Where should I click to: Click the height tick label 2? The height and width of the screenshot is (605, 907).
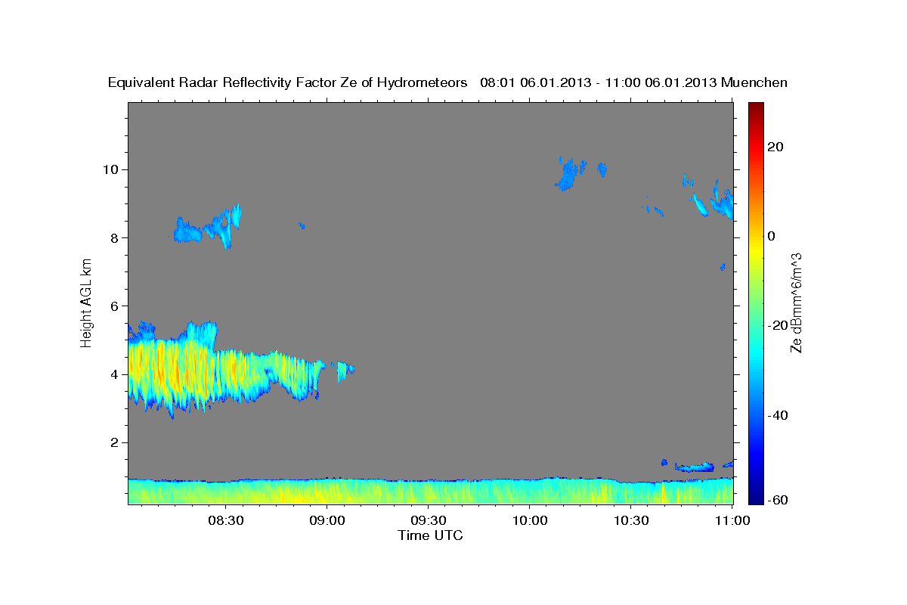coord(116,442)
